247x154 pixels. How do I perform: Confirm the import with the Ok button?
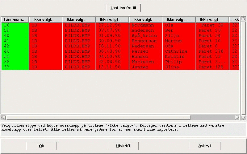pos(41,146)
